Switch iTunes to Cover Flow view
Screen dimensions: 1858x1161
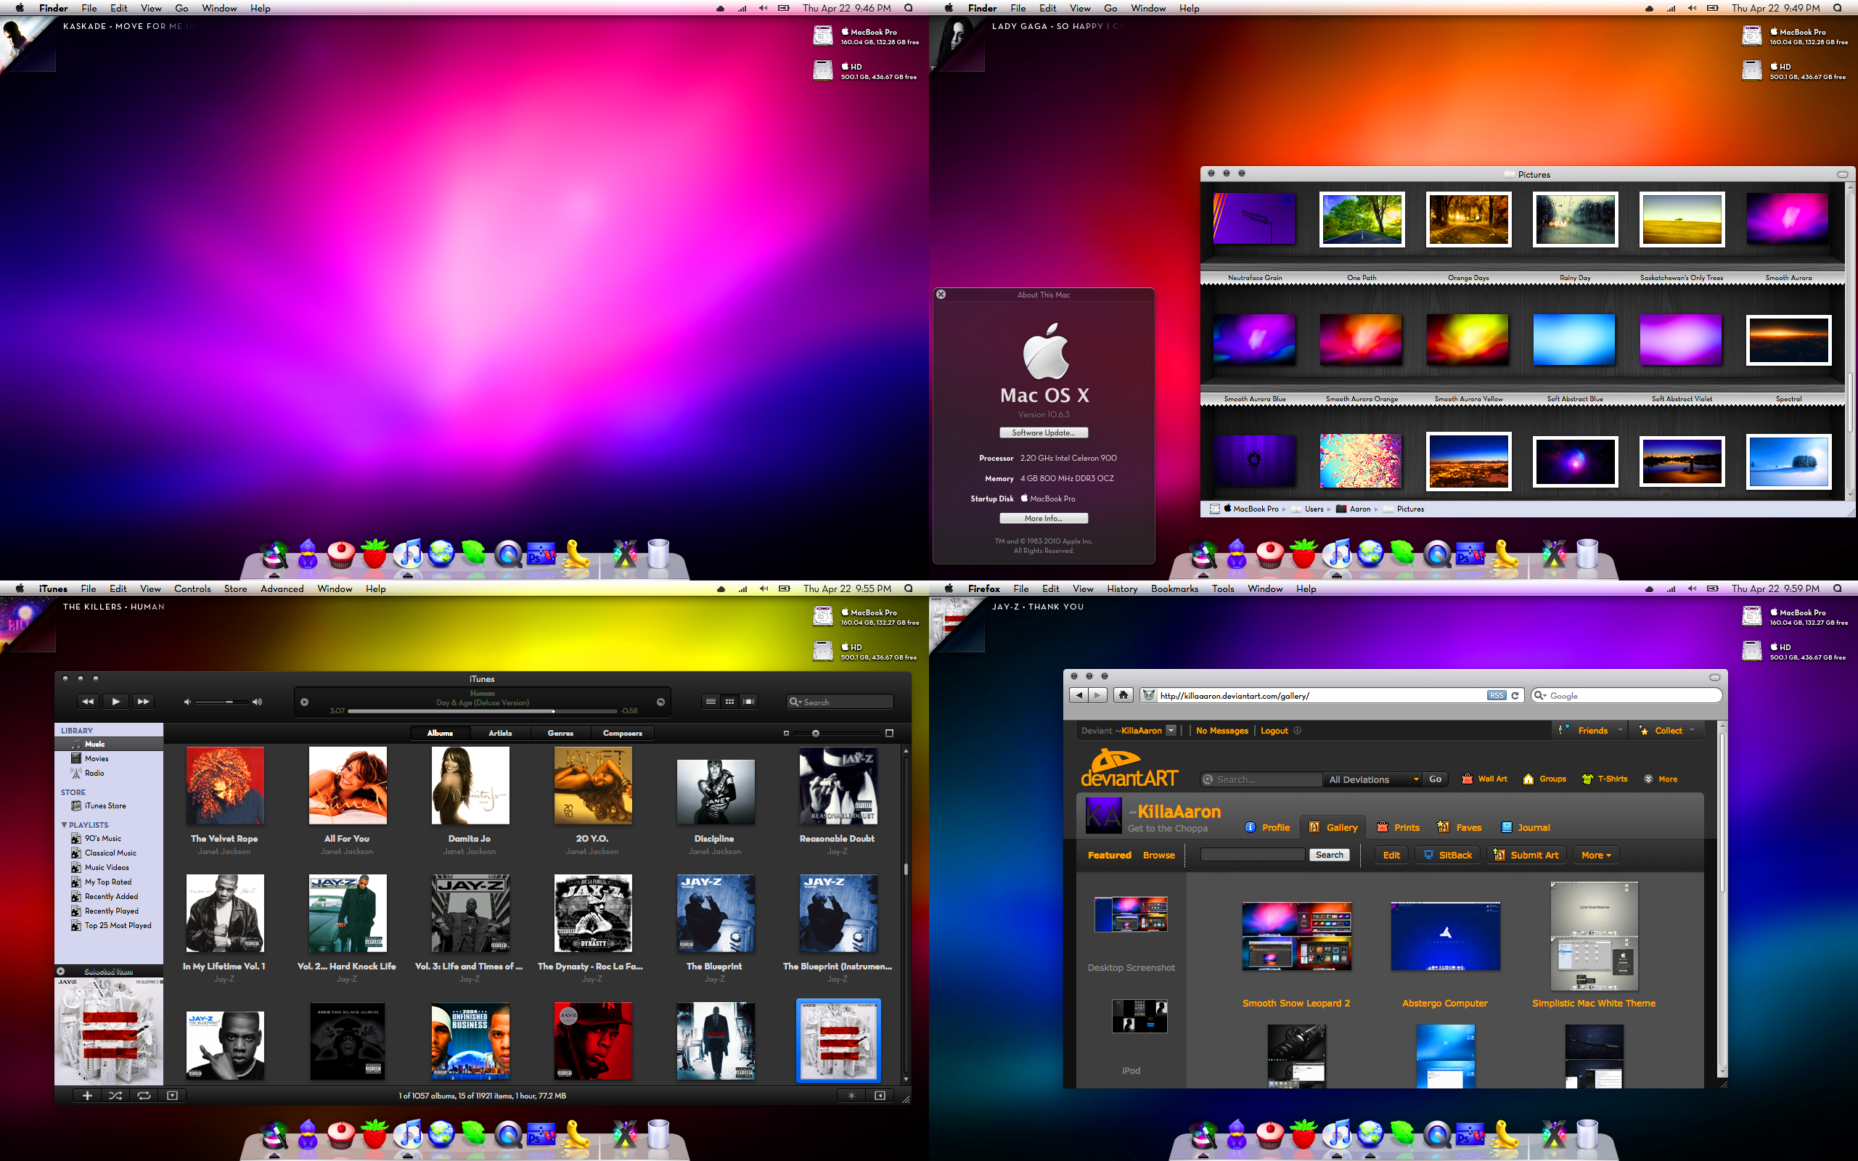[x=748, y=701]
